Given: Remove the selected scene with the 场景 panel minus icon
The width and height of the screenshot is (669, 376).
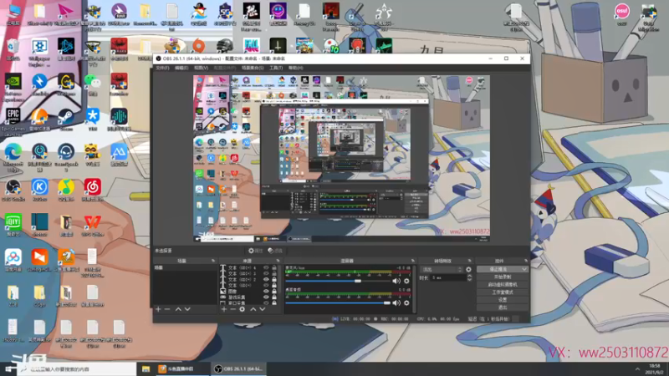Looking at the screenshot, I should (167, 309).
